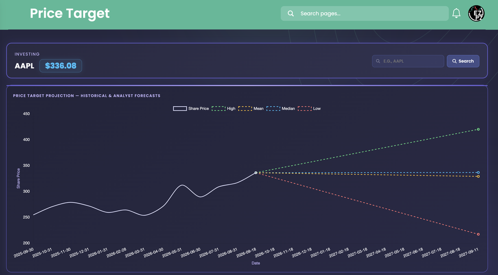Click the blue Median forecast endpoint marker
The image size is (498, 275).
(478, 173)
